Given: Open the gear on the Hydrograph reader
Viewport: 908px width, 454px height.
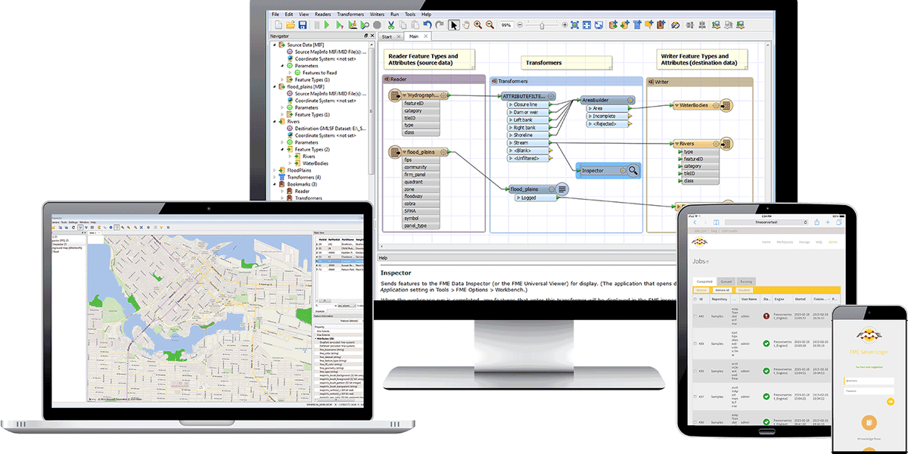Looking at the screenshot, I should [443, 95].
